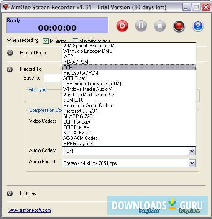
Task: Expand the Hot Key section
Action: pyautogui.click(x=10, y=193)
